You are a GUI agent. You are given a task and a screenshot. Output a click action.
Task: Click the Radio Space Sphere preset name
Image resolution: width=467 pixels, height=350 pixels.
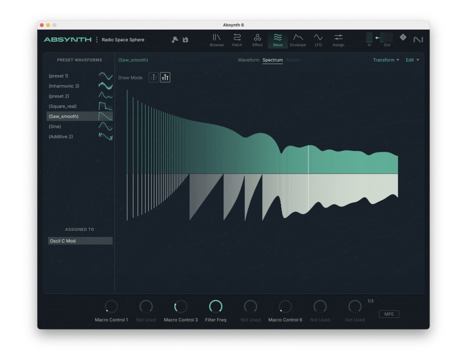[x=123, y=40]
